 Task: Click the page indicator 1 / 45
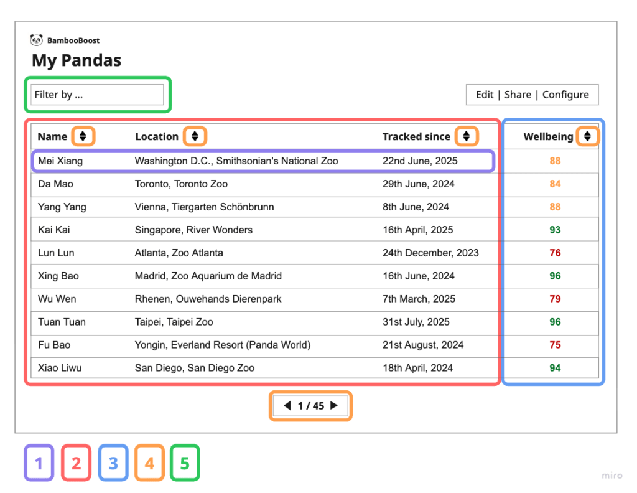[311, 406]
